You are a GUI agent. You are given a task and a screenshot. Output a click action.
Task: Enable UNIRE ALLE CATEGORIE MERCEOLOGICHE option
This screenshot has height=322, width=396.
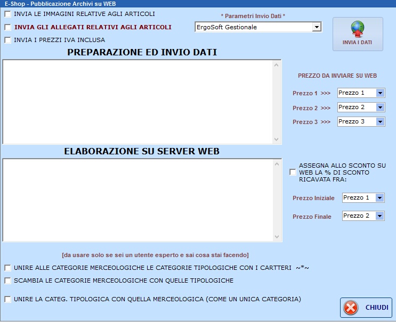point(8,268)
